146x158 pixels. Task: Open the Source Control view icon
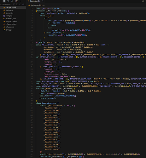pyautogui.click(x=12, y=1)
